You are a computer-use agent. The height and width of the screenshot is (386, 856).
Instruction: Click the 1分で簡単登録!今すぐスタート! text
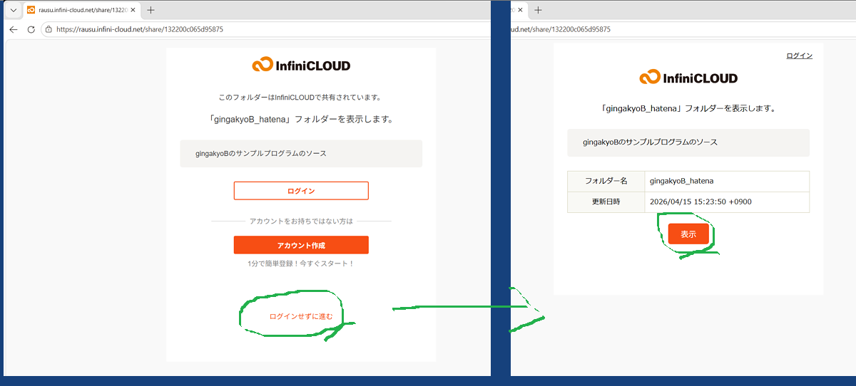click(x=301, y=264)
